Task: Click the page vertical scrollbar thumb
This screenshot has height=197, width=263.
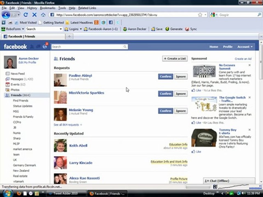Action: [261, 62]
